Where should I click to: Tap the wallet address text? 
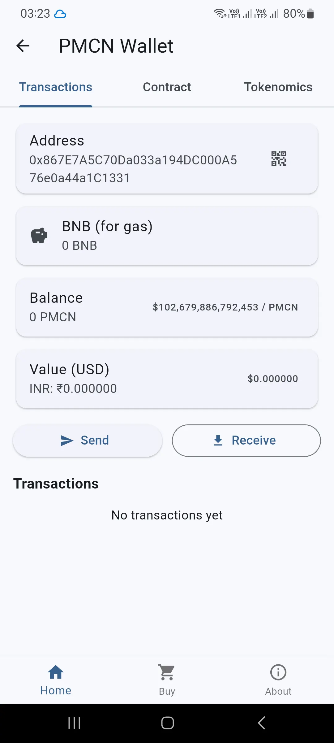coord(133,169)
